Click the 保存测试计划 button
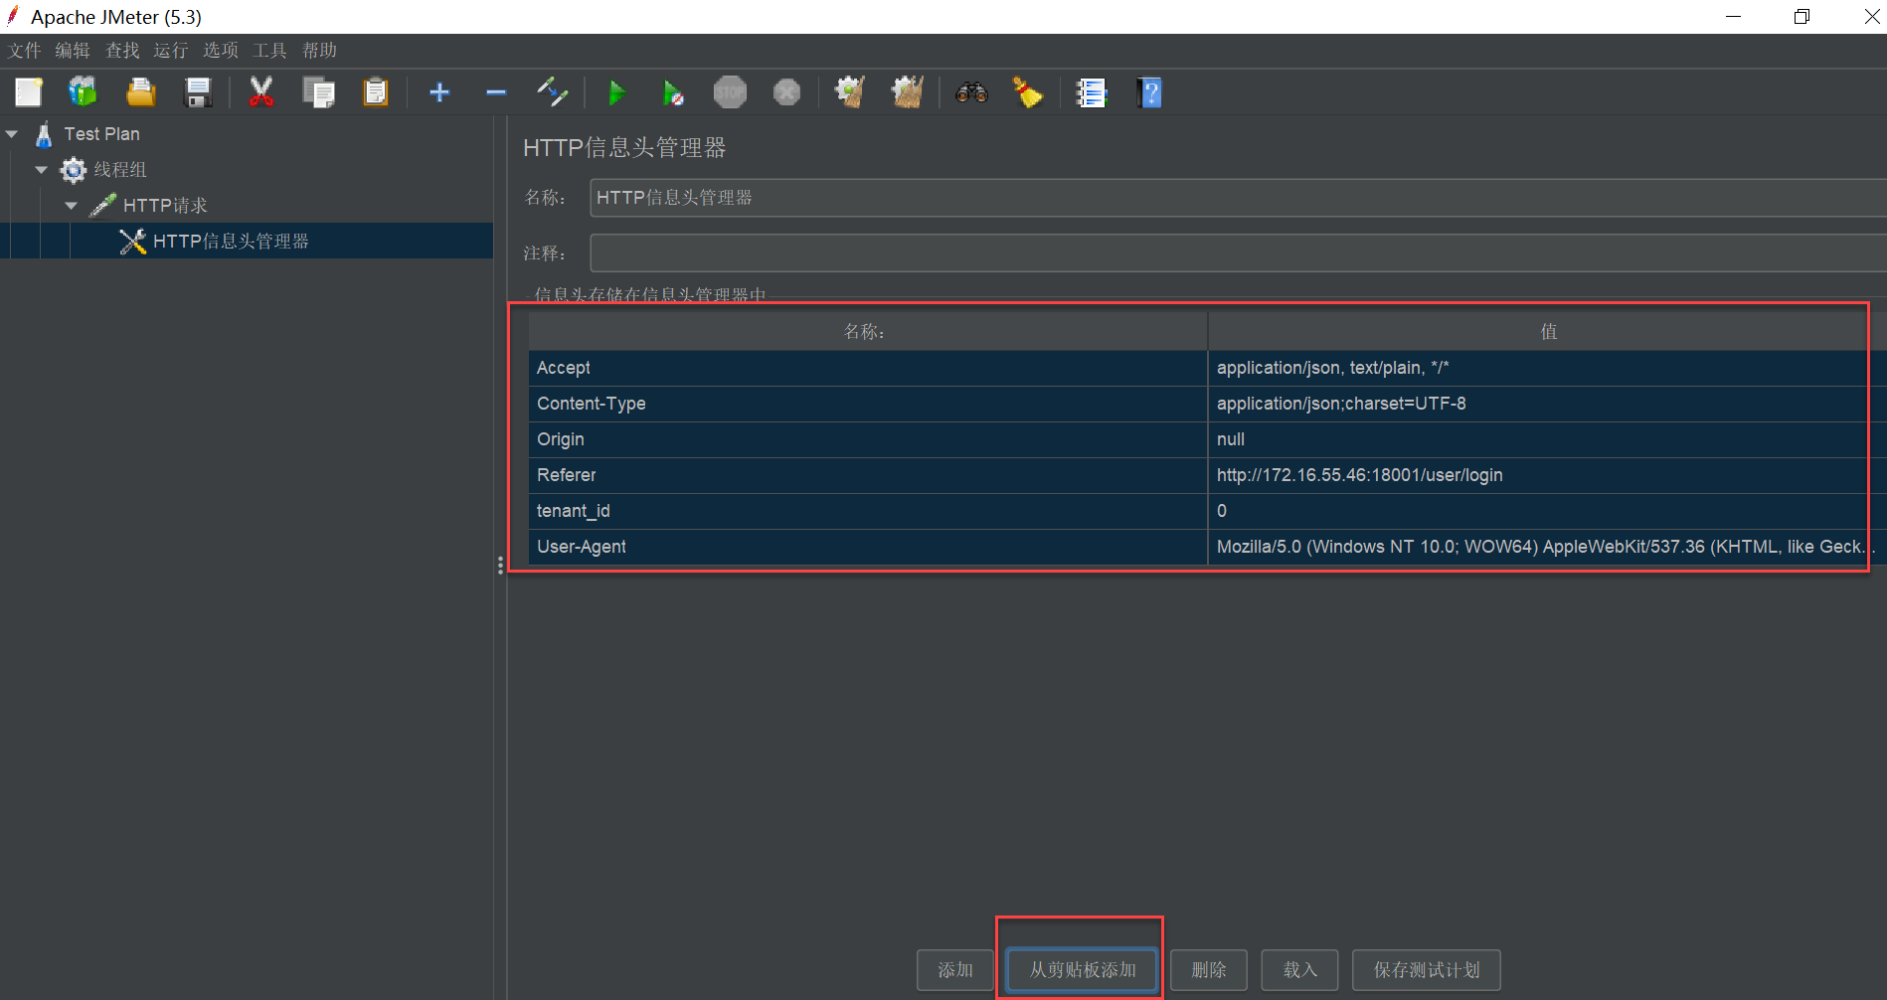 pos(1427,970)
